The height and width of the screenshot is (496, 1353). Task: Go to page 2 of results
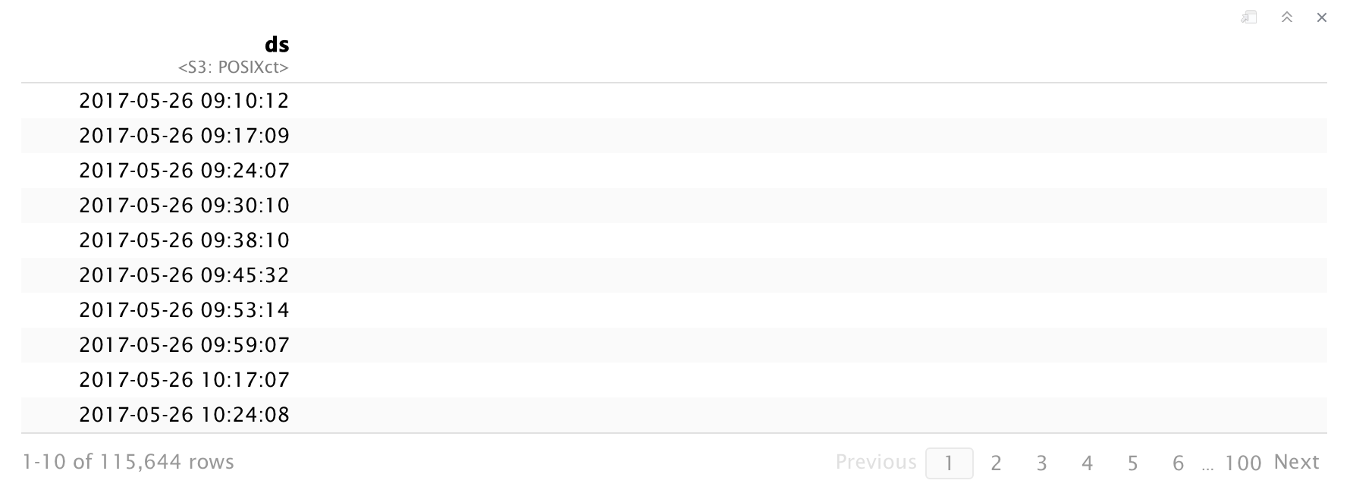coord(996,463)
